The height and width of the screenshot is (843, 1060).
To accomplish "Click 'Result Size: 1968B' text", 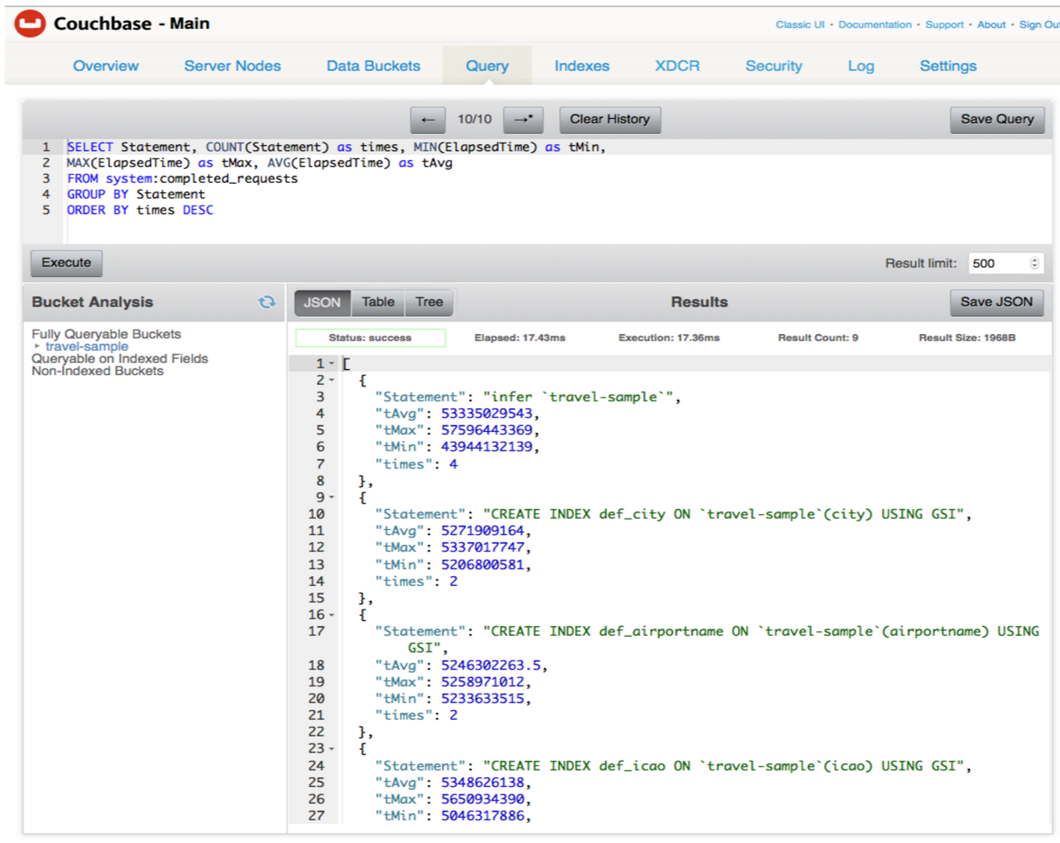I will point(967,338).
